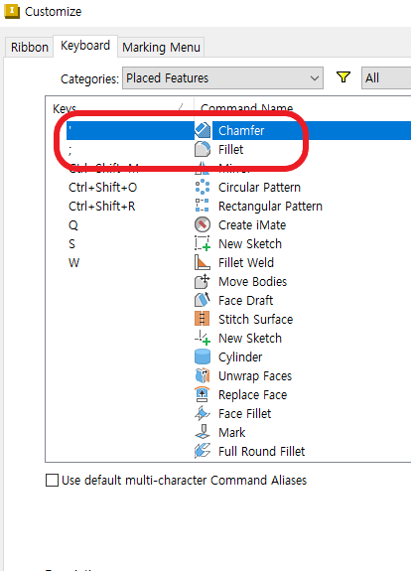This screenshot has height=571, width=411.
Task: Click the S key cell
Action: (x=71, y=244)
